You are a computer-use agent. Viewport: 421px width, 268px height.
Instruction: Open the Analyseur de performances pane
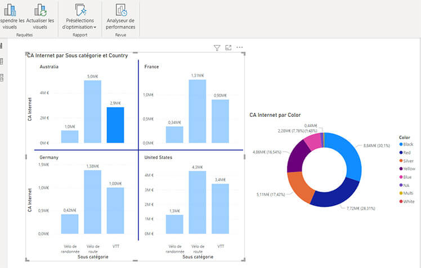coord(120,16)
